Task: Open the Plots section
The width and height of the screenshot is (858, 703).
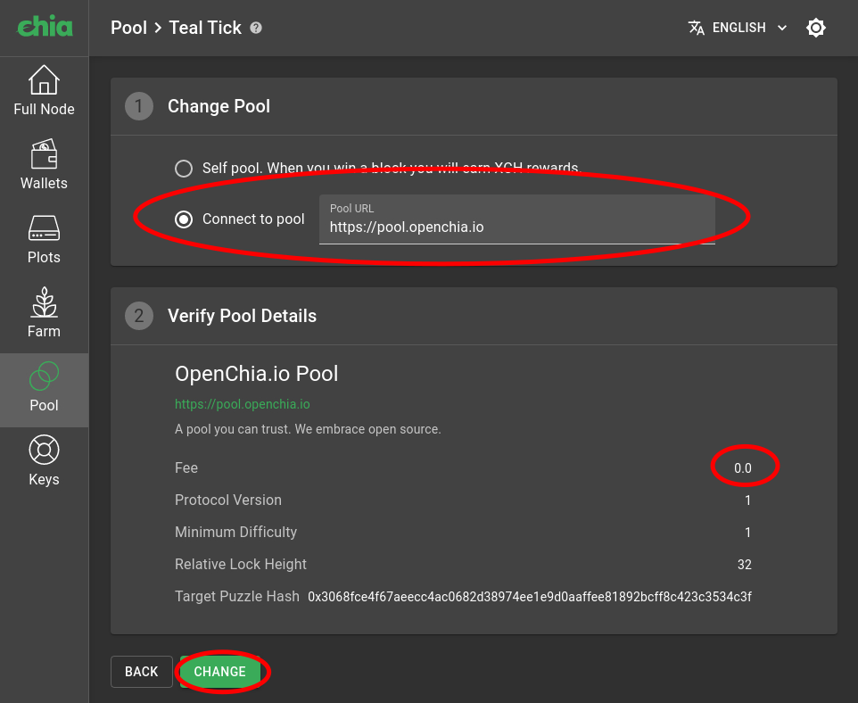Action: [44, 239]
